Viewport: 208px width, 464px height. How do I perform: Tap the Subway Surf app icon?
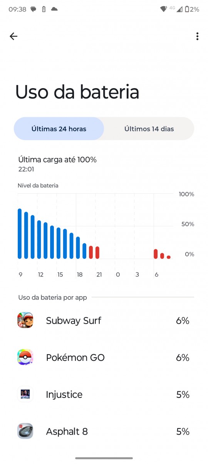click(25, 320)
